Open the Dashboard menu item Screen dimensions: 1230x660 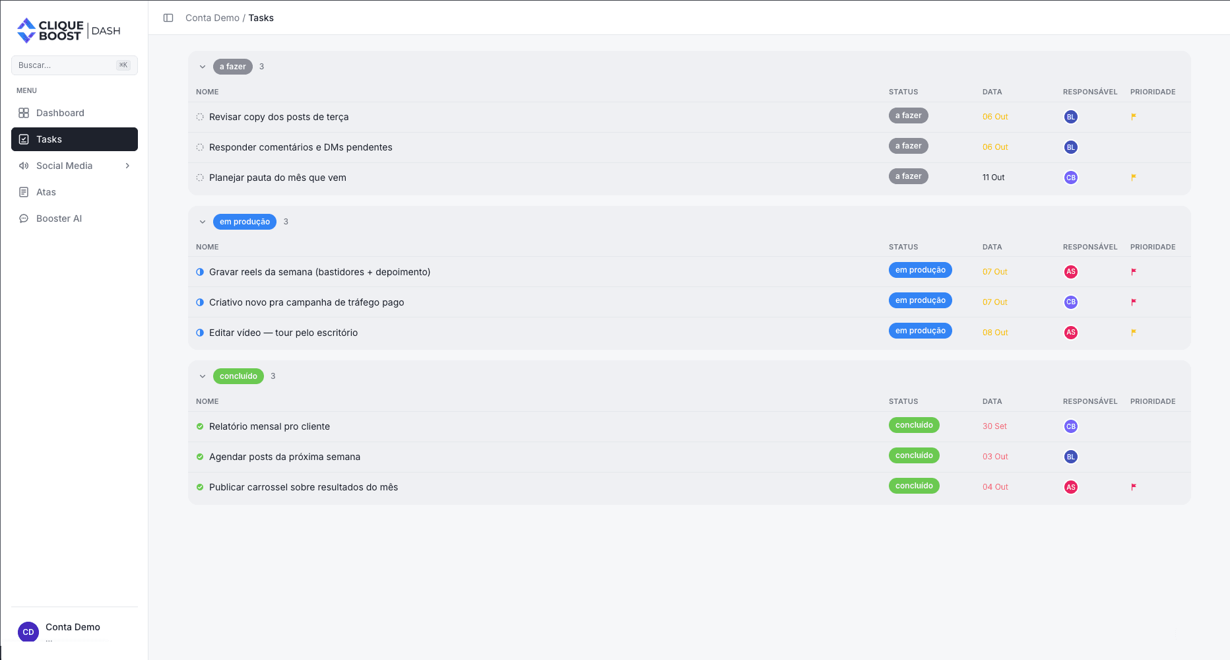click(75, 113)
